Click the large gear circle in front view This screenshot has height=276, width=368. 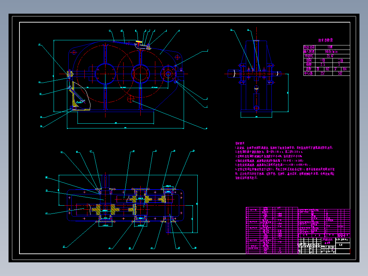pos(105,73)
